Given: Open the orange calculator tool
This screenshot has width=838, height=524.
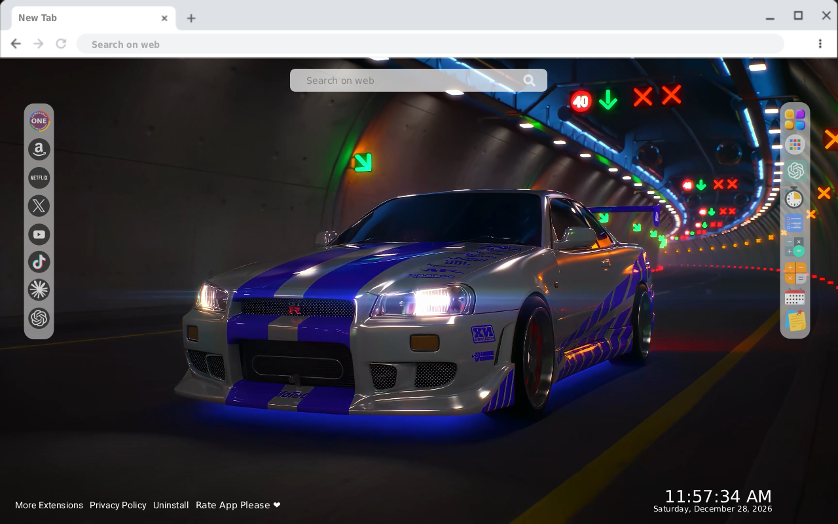Looking at the screenshot, I should click(x=795, y=273).
